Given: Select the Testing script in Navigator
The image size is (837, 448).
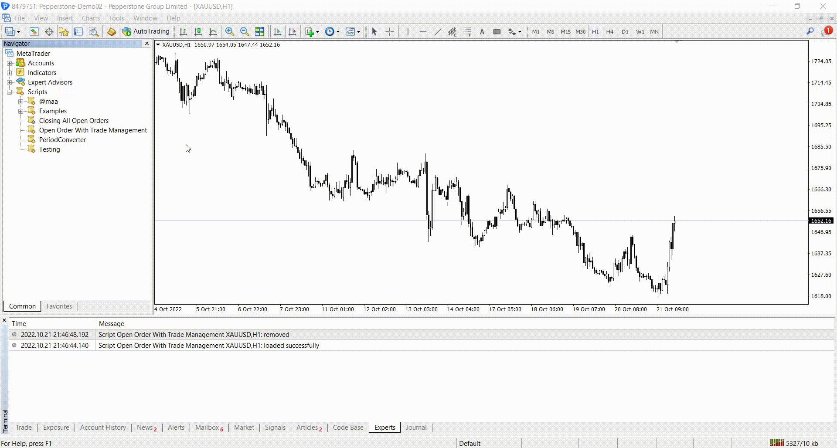Looking at the screenshot, I should click(49, 149).
